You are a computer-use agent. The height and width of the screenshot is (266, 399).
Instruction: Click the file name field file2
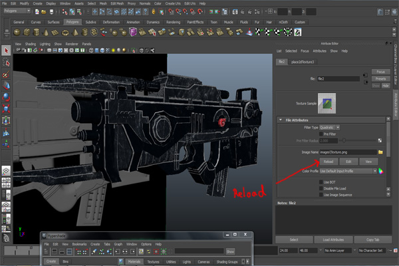click(x=338, y=78)
